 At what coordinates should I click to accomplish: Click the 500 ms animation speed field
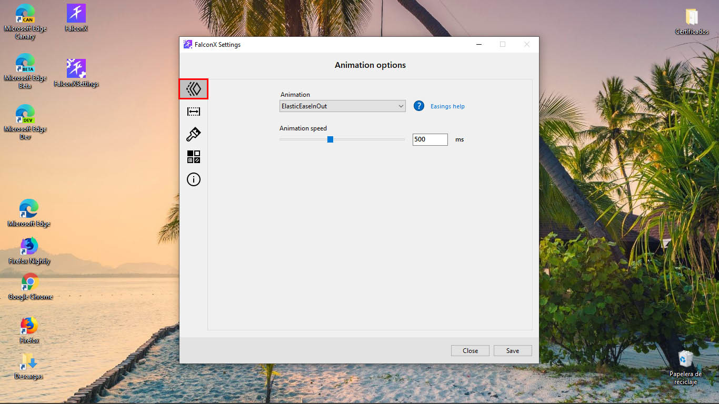click(430, 139)
